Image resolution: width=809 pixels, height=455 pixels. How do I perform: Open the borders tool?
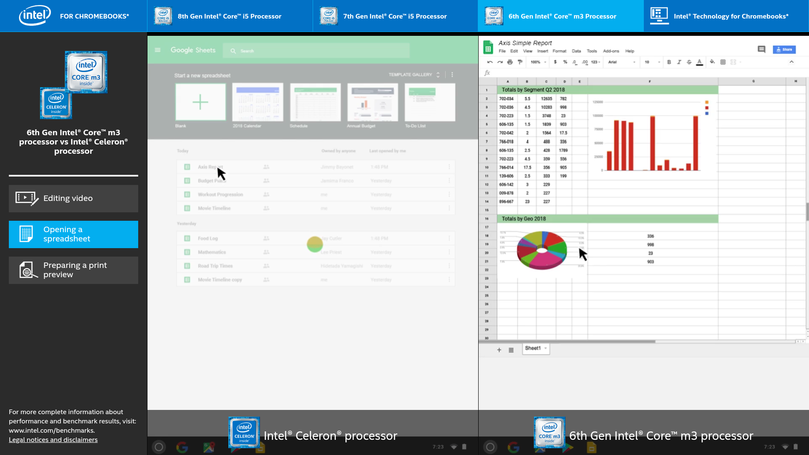click(723, 62)
